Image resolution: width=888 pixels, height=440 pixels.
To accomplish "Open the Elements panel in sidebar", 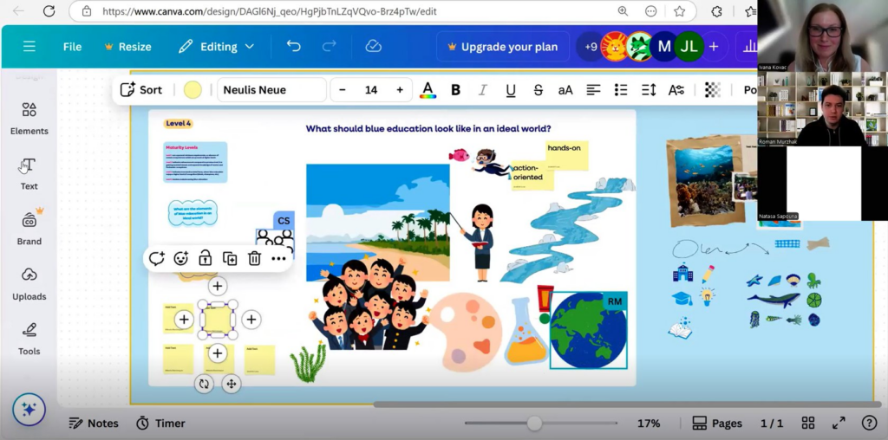I will [29, 119].
